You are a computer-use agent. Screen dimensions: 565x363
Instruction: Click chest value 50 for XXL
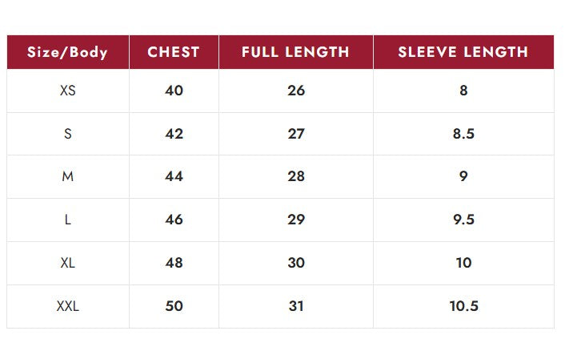(174, 306)
